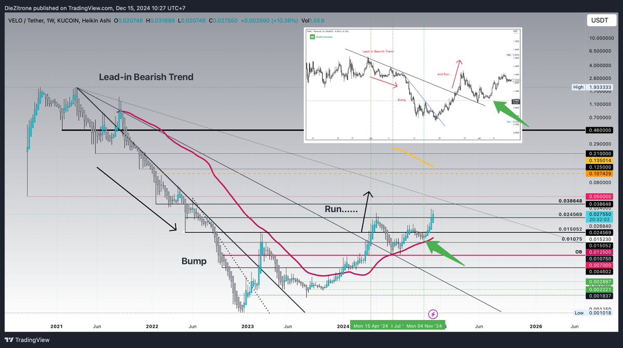Click the 6.500000 price scale value
This screenshot has height=348, width=623.
pos(601,51)
